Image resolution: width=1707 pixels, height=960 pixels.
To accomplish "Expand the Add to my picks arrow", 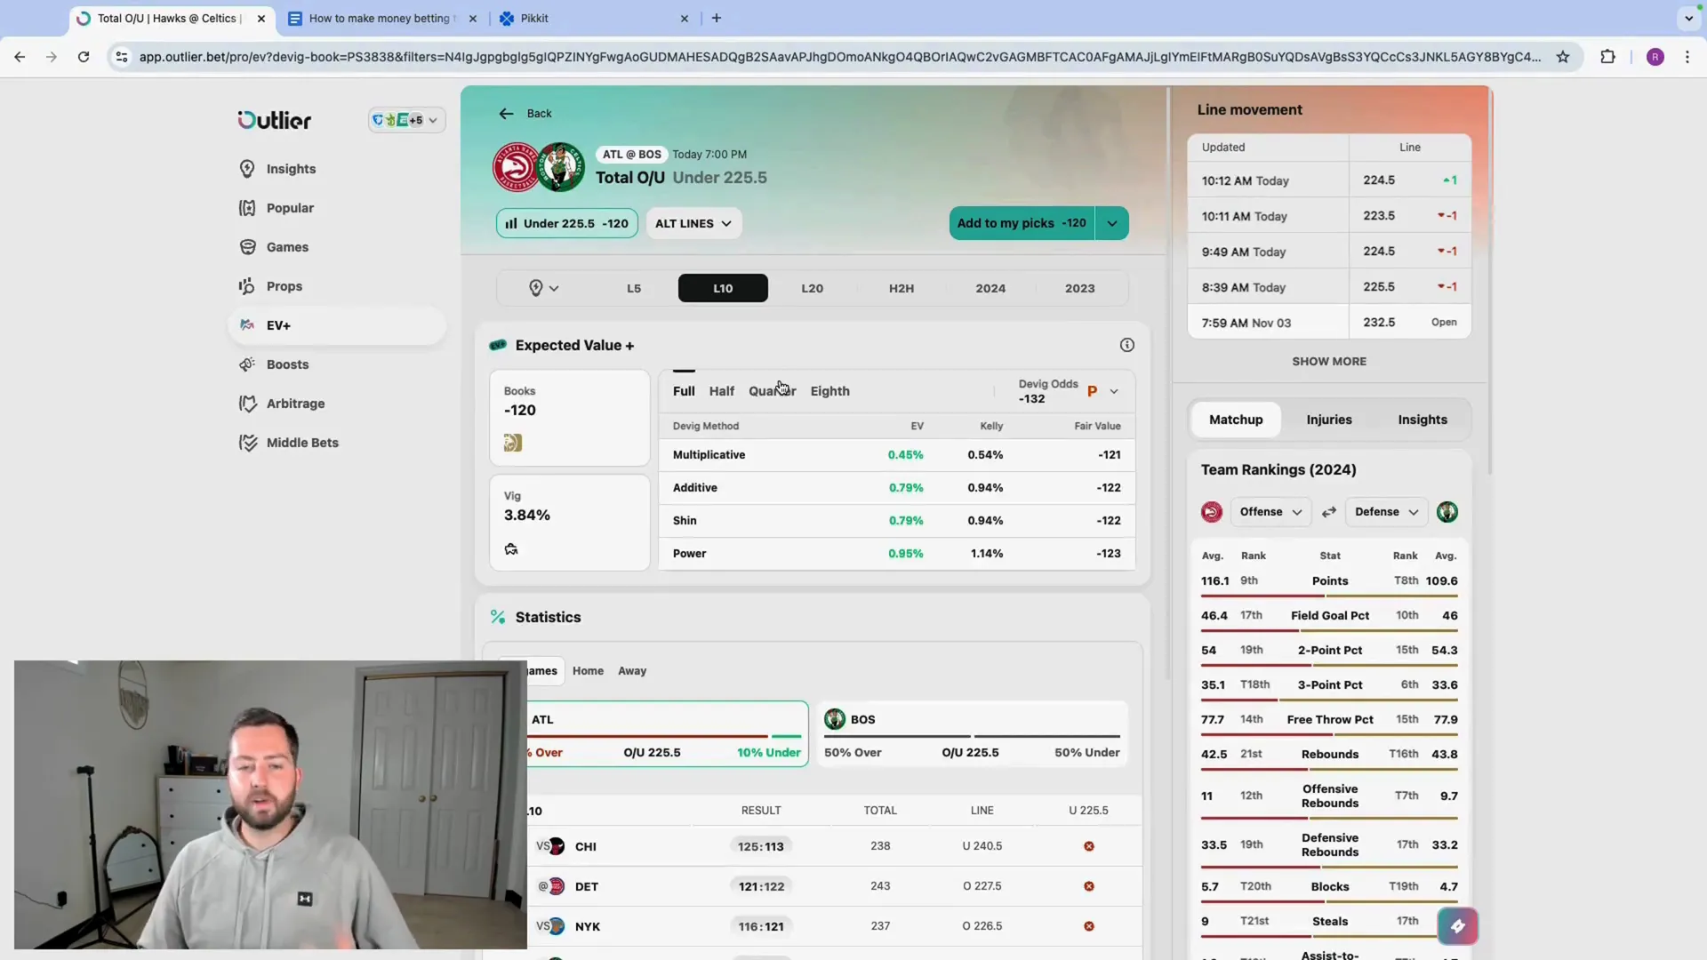I will coord(1112,223).
